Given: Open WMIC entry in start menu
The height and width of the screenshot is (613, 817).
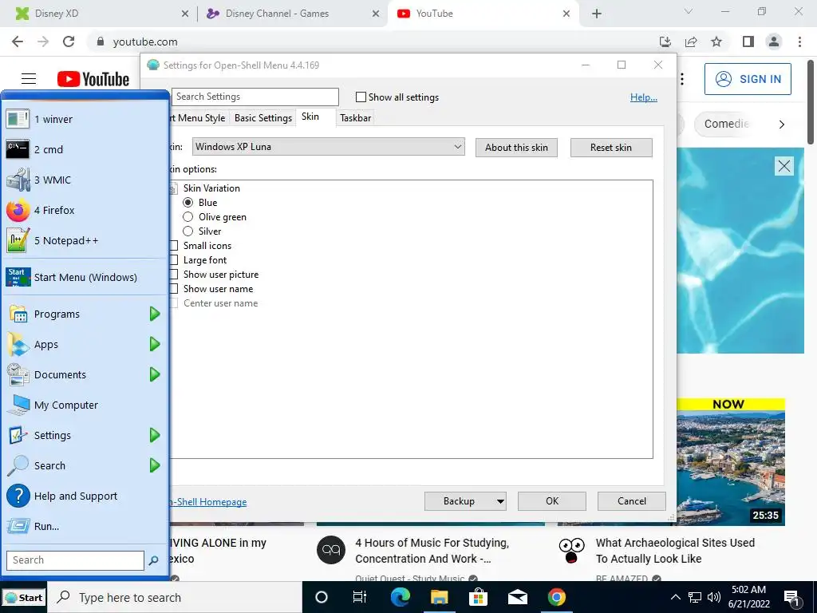Looking at the screenshot, I should pos(85,180).
